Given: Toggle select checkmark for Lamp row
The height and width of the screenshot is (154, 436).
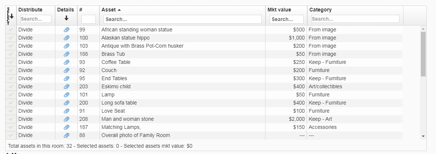Looking at the screenshot, I should pos(11,95).
